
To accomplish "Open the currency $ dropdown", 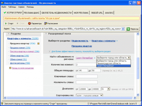I will tap(106, 89).
